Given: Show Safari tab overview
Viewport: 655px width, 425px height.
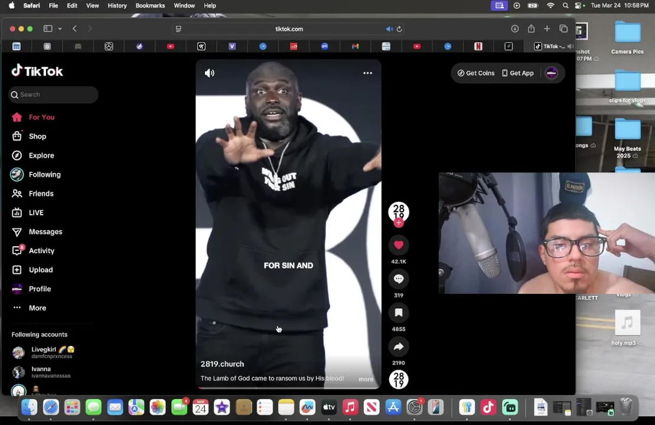Looking at the screenshot, I should pos(563,29).
